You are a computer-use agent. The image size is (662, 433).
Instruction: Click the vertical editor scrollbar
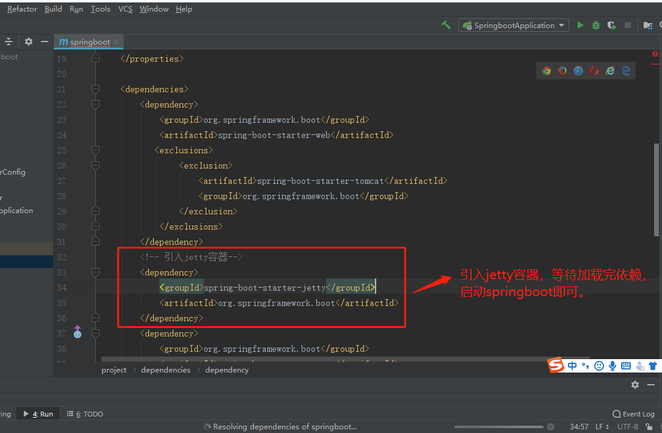click(656, 190)
